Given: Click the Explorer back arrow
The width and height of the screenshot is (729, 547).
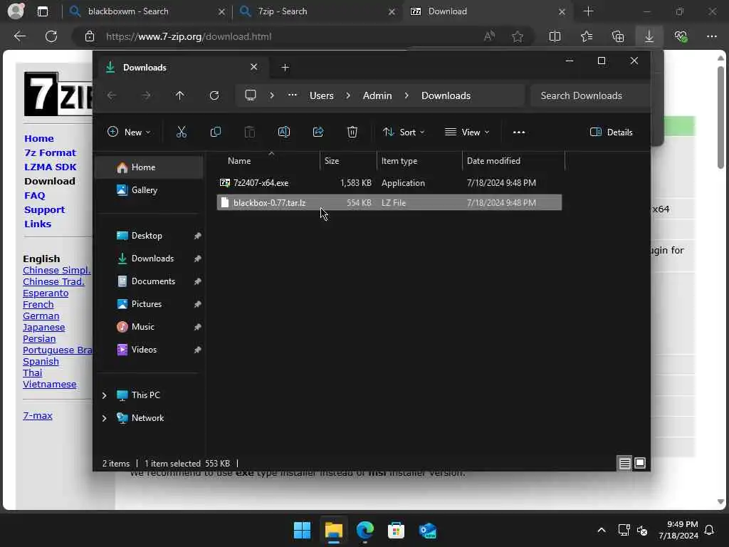Looking at the screenshot, I should pos(112,95).
